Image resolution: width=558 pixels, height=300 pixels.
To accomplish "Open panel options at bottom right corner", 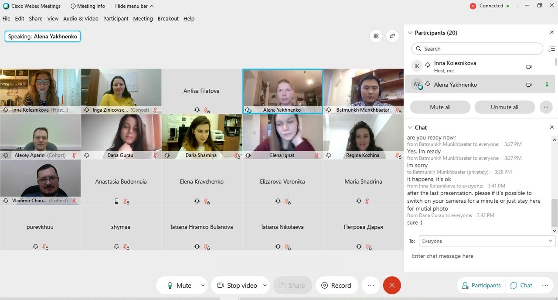I will point(545,285).
